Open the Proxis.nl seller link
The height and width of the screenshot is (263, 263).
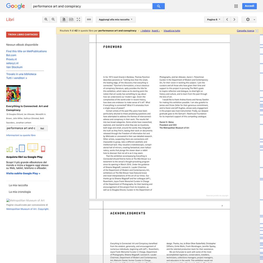tap(11, 59)
